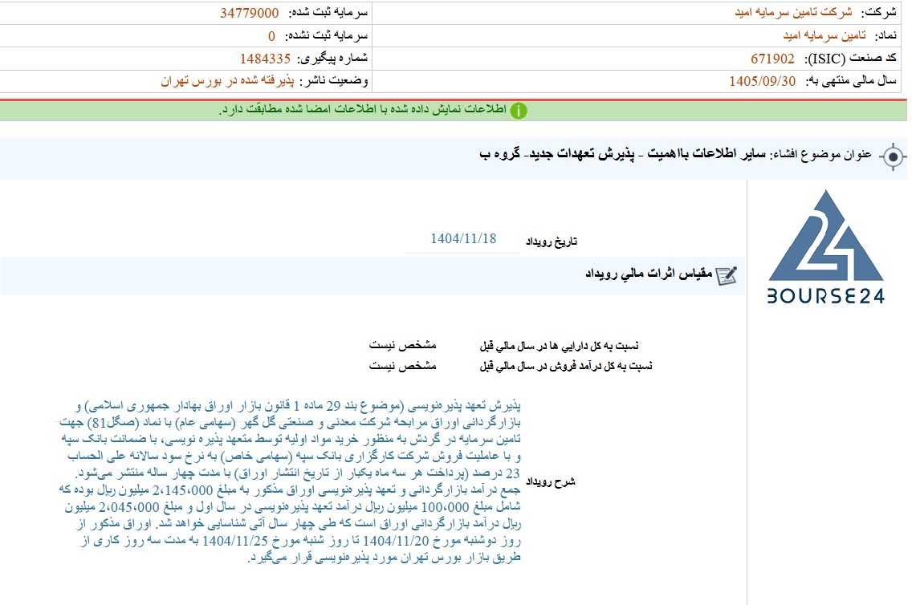The image size is (912, 605).
Task: Click the label نسبت به کل دارایی ها در سال مالی قبل
Action: point(559,346)
